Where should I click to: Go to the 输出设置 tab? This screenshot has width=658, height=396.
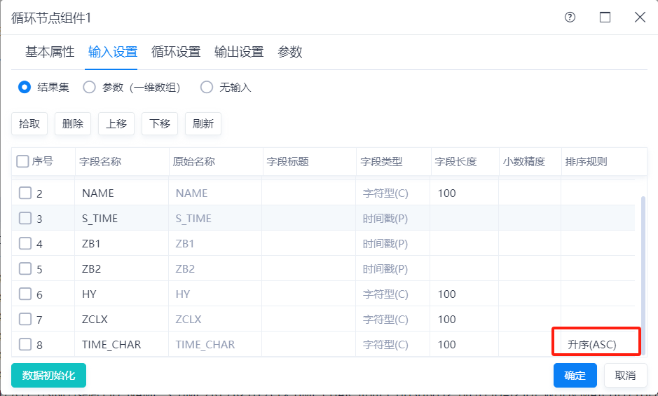(x=239, y=52)
